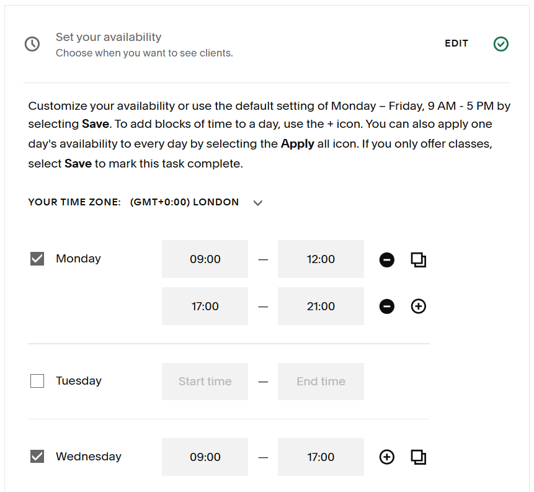Add another time block to Monday
The image size is (534, 492).
click(419, 306)
